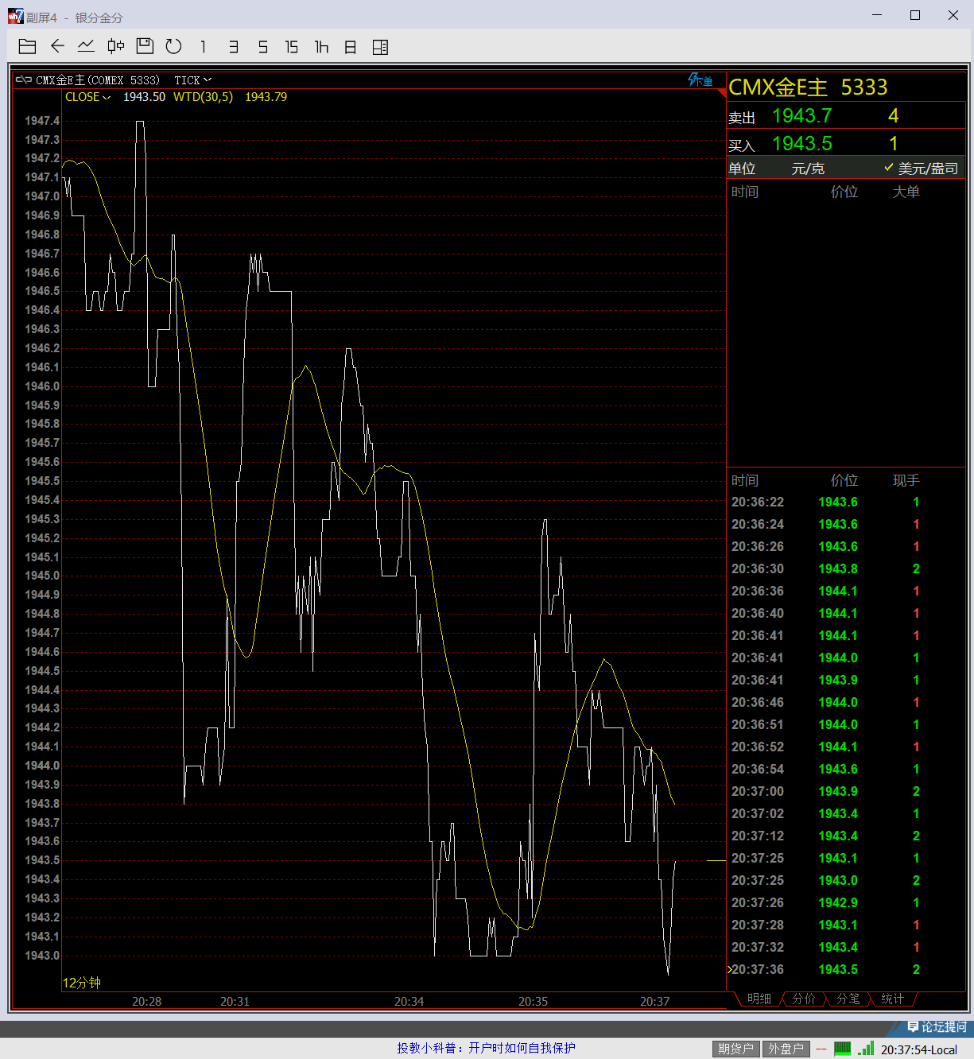Click the 下单 order lightning icon
The width and height of the screenshot is (974, 1059).
pyautogui.click(x=700, y=80)
